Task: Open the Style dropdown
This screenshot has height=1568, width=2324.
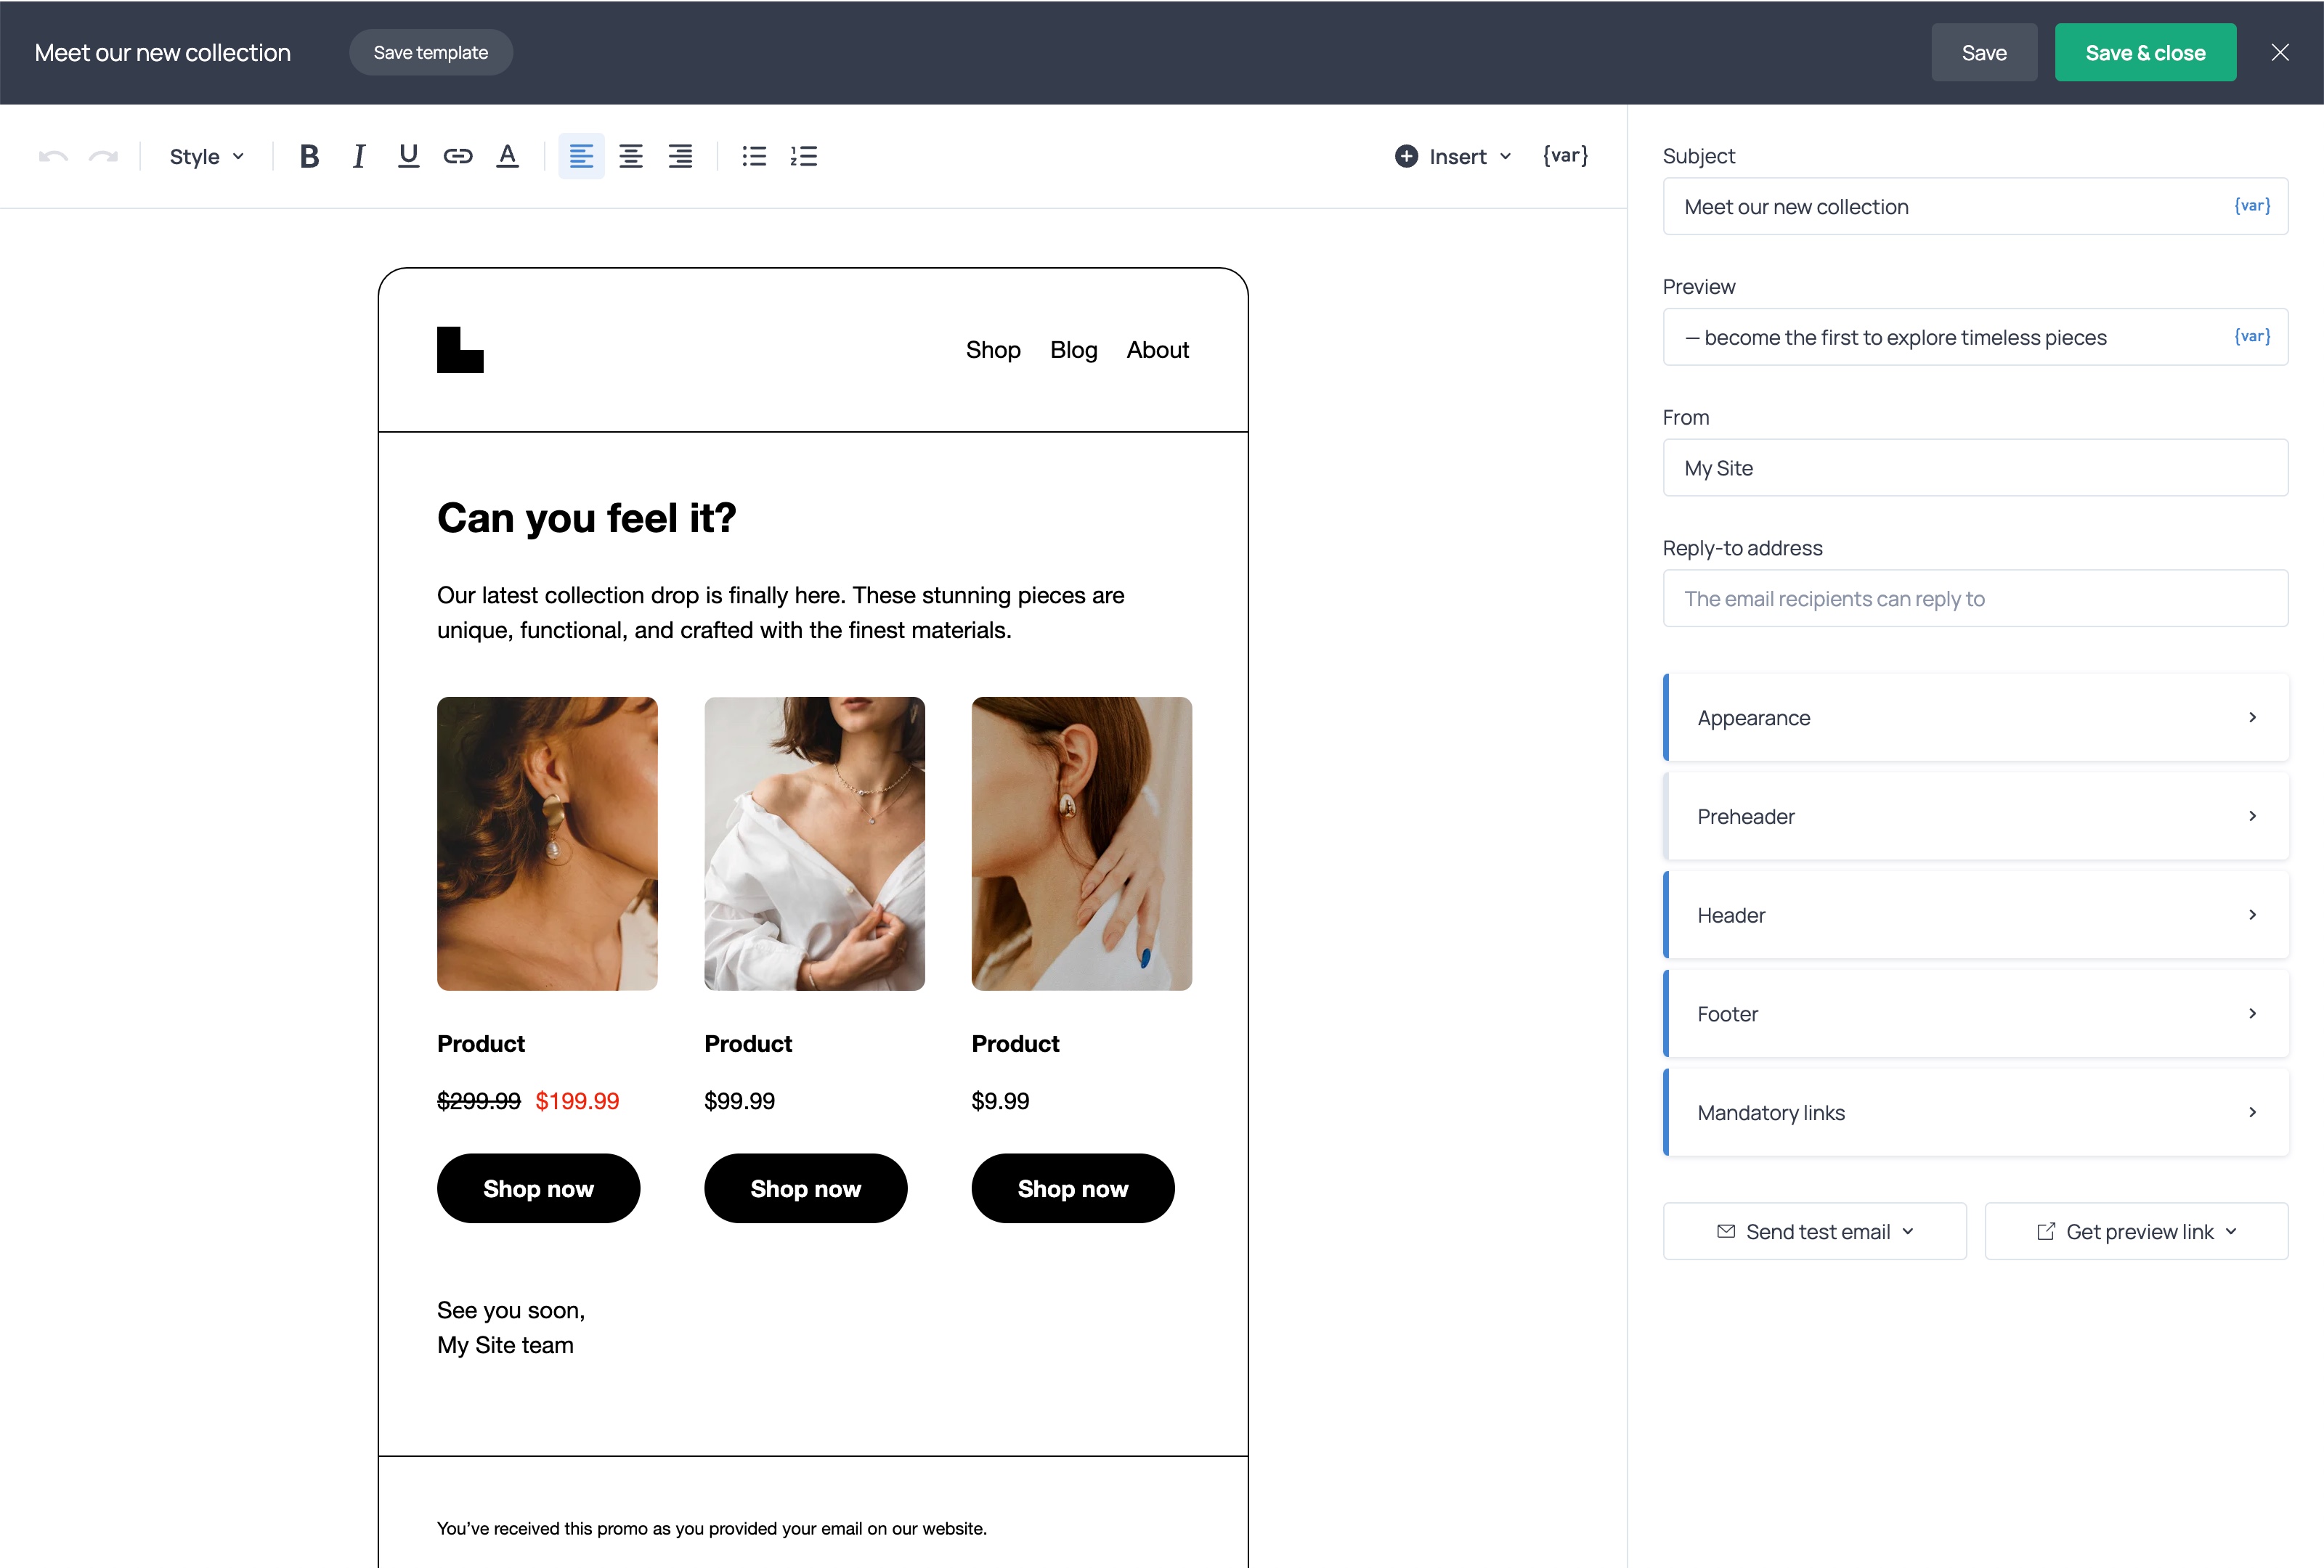Action: [x=205, y=156]
